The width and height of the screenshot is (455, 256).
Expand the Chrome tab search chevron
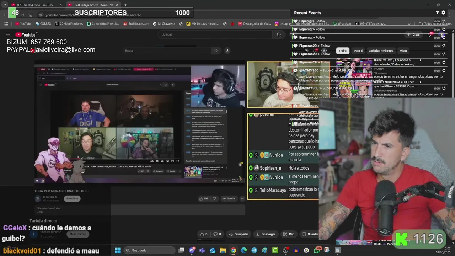click(5, 5)
